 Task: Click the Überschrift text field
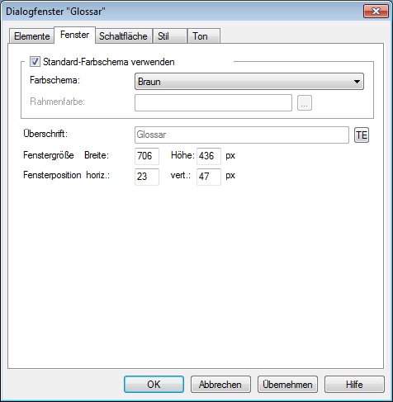pyautogui.click(x=242, y=135)
